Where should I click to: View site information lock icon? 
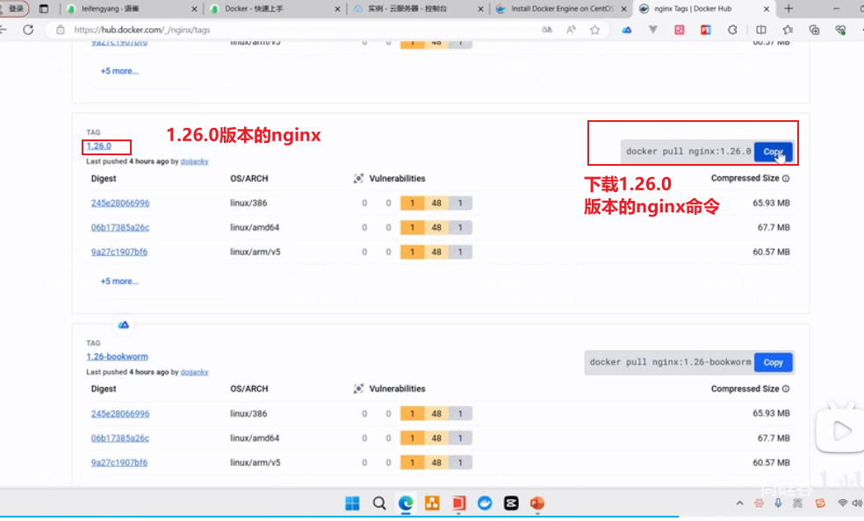[x=61, y=30]
